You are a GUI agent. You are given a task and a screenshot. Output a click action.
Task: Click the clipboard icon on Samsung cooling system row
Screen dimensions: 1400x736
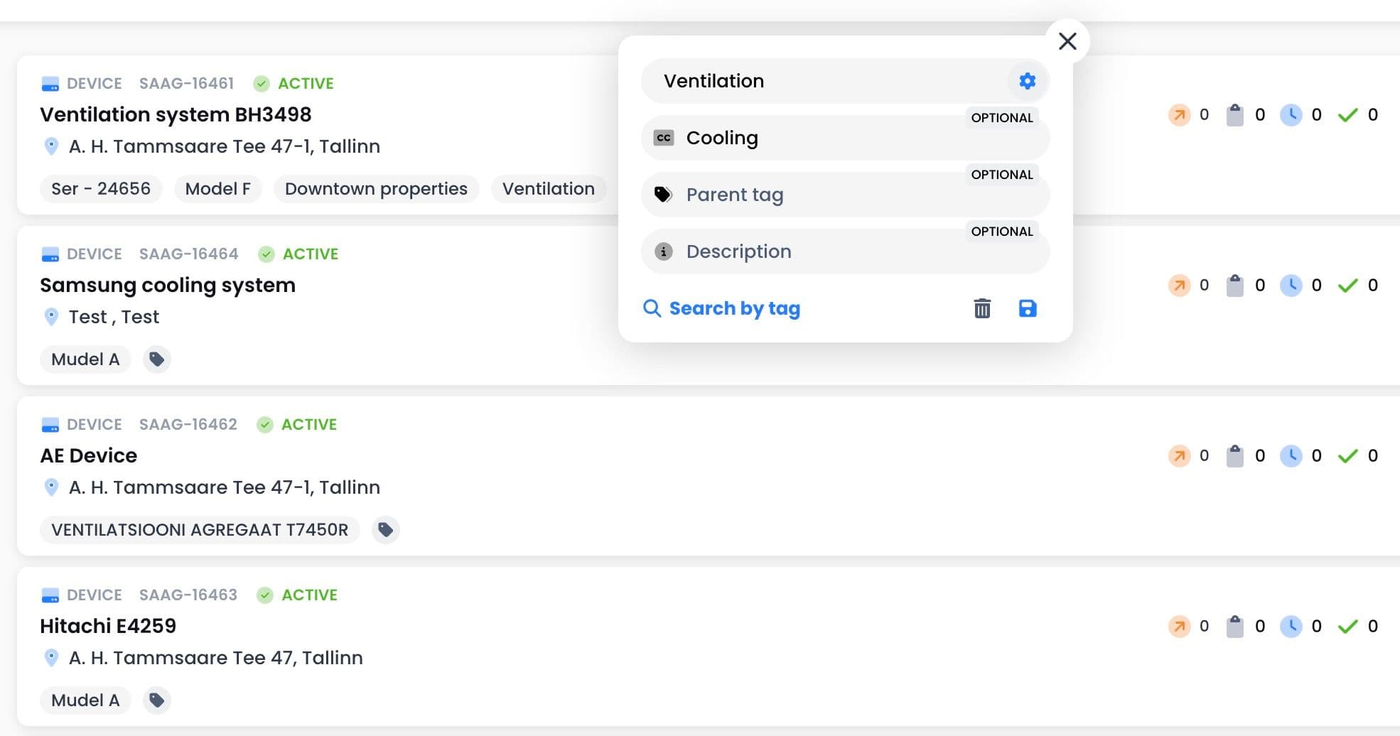[1235, 286]
